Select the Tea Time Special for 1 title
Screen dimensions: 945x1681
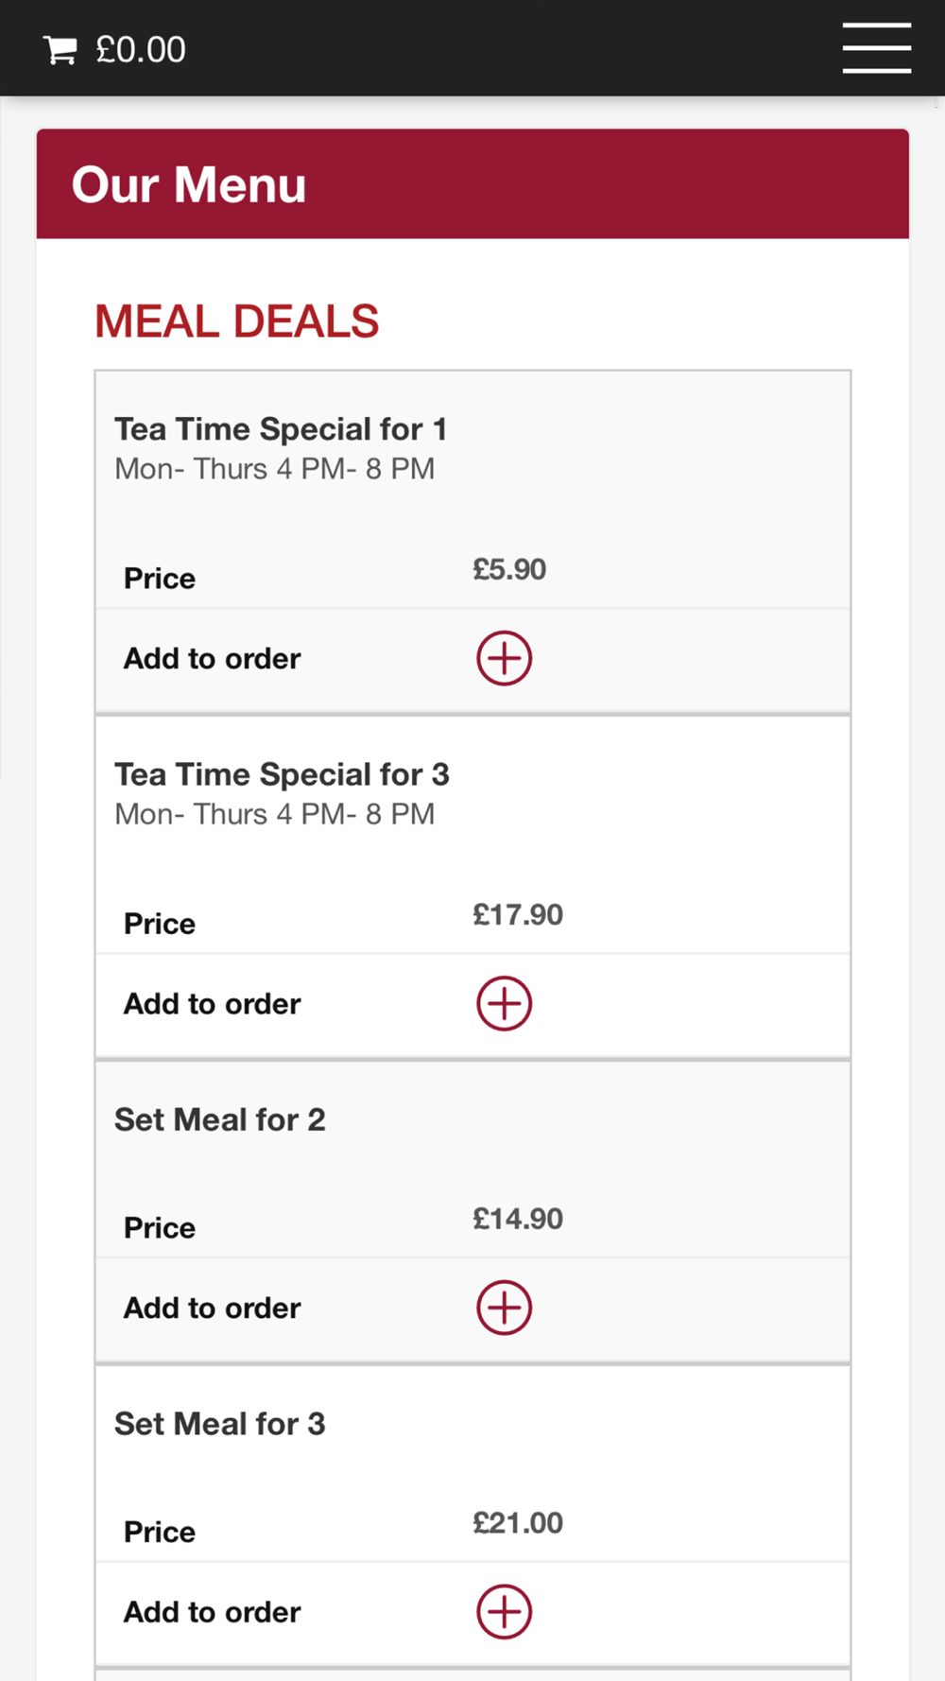(281, 429)
